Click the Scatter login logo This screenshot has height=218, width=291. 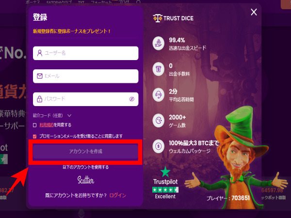pyautogui.click(x=85, y=180)
